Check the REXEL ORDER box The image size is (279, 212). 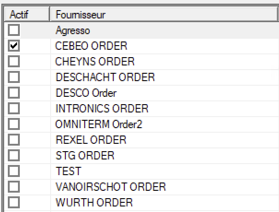pos(14,140)
